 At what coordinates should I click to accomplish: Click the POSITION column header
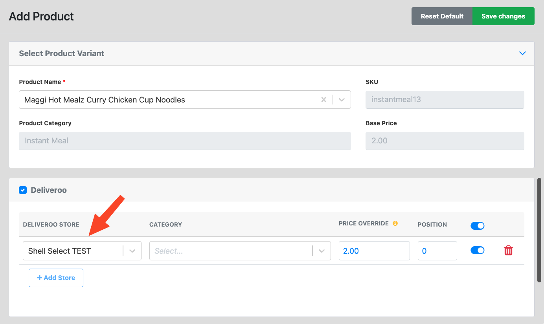coord(432,225)
